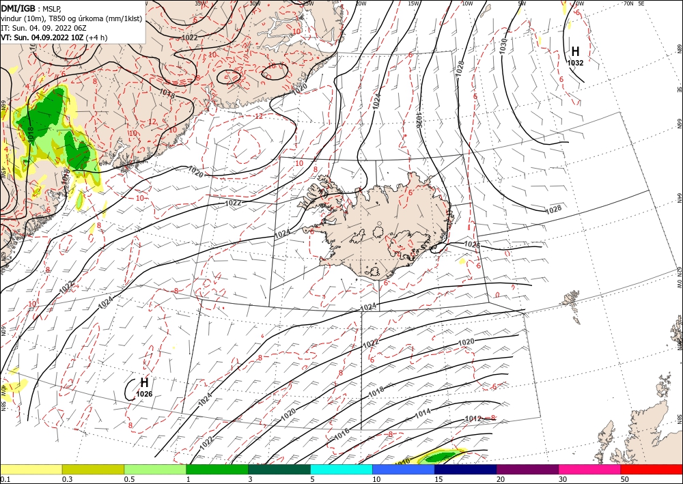Click the yellow 0.1–0.3 legend color band
This screenshot has height=484, width=683.
pos(31,469)
